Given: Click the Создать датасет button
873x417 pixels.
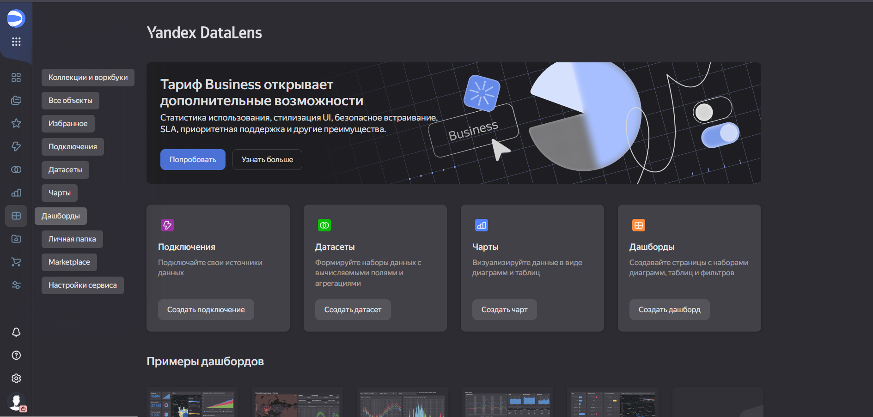Looking at the screenshot, I should (353, 310).
